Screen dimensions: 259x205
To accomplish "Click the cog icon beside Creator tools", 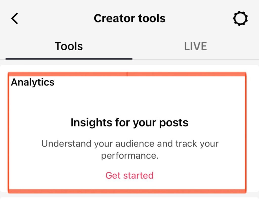I will 240,18.
